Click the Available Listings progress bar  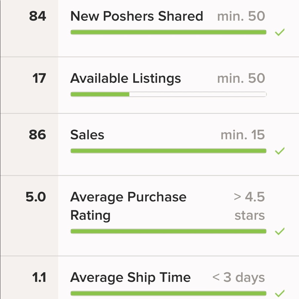tap(168, 94)
